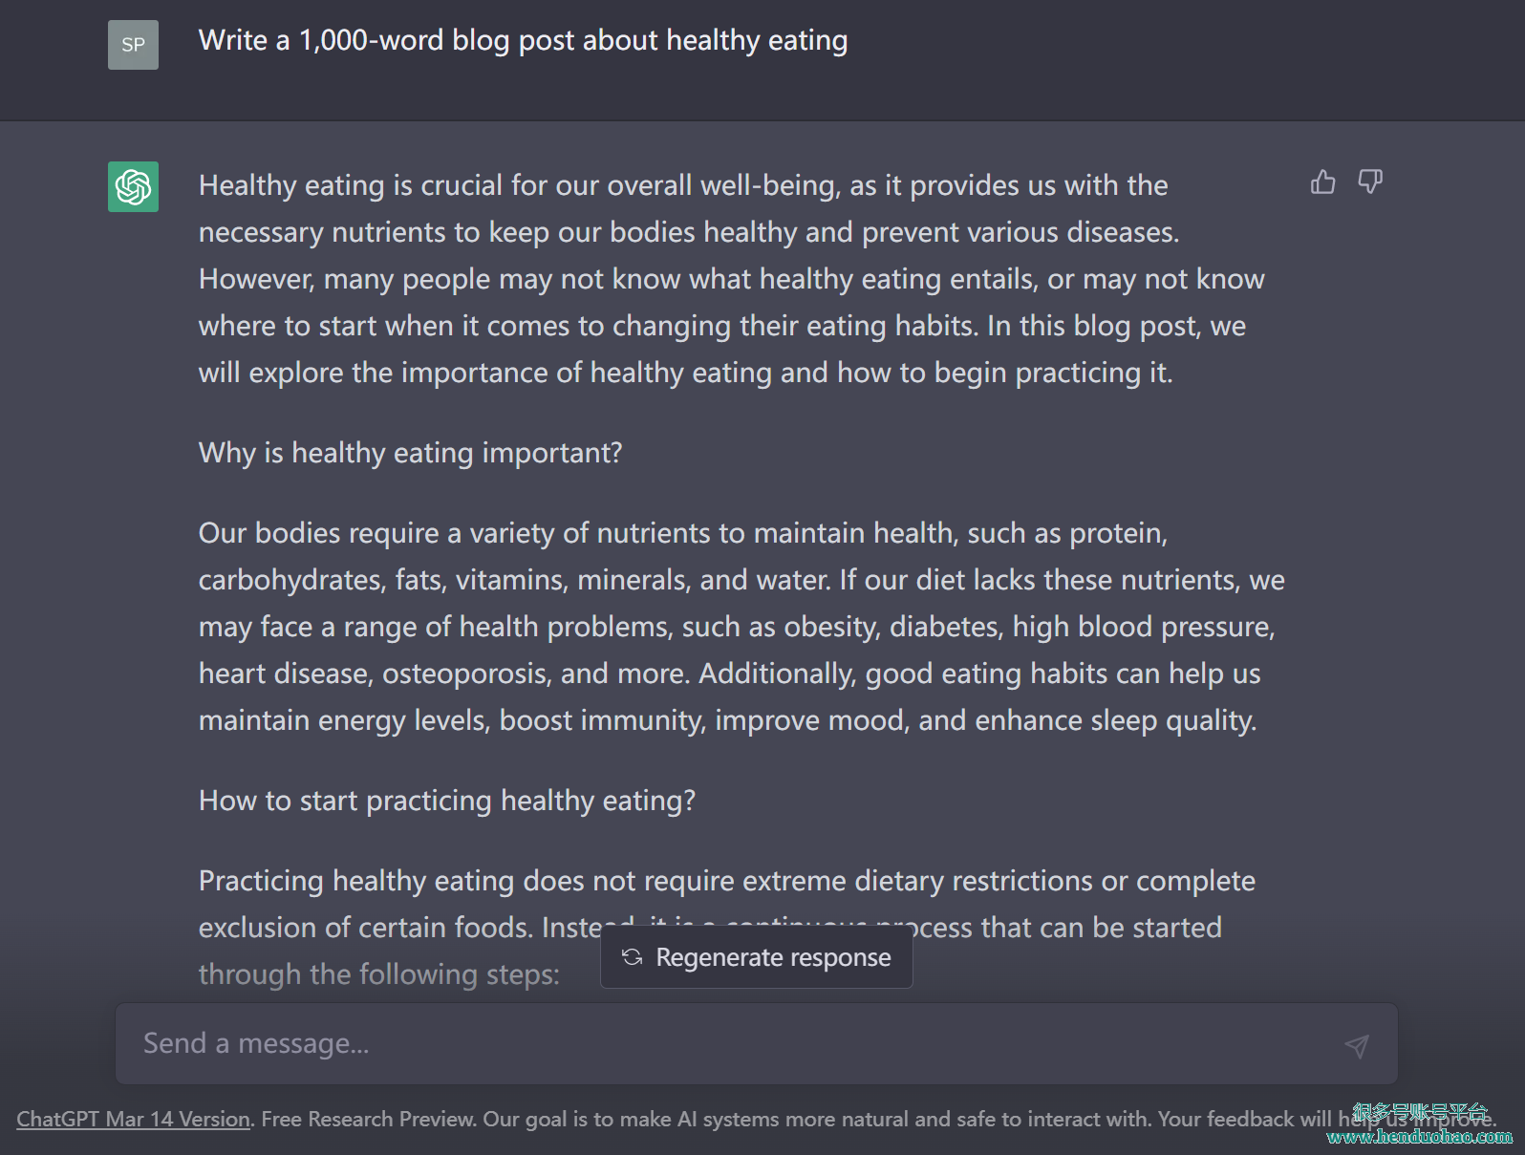Image resolution: width=1525 pixels, height=1155 pixels.
Task: Give the response a thumbs up
Action: point(1323,182)
